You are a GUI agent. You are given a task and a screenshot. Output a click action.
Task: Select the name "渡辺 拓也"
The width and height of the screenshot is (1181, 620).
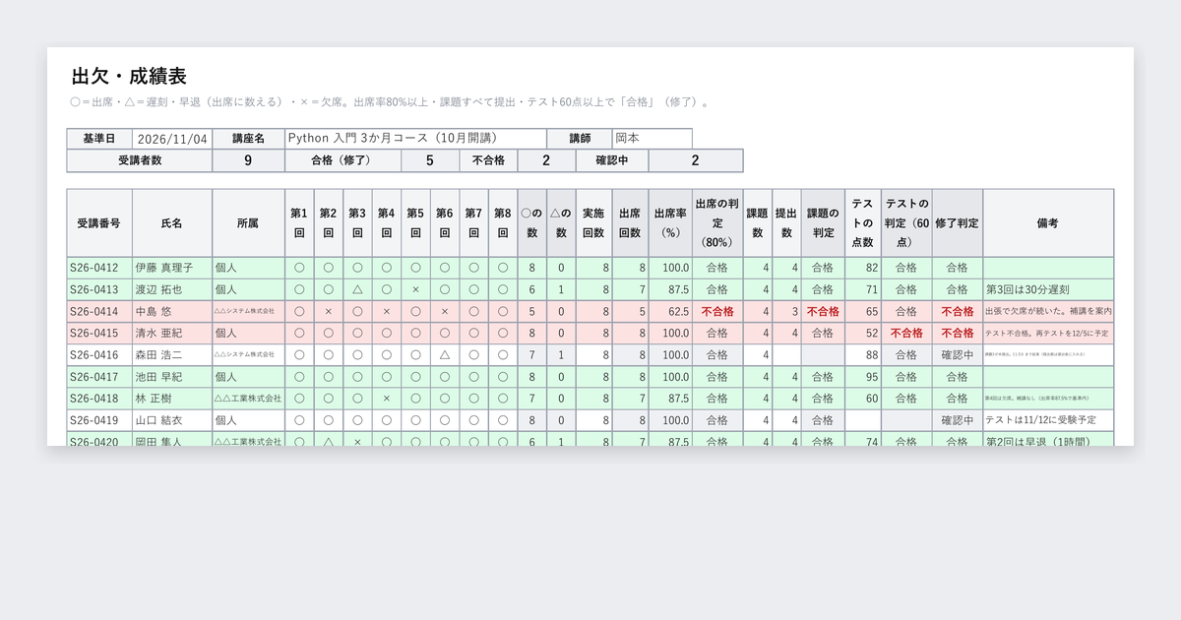coord(159,289)
